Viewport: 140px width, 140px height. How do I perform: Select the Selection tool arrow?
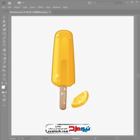pos(4,17)
